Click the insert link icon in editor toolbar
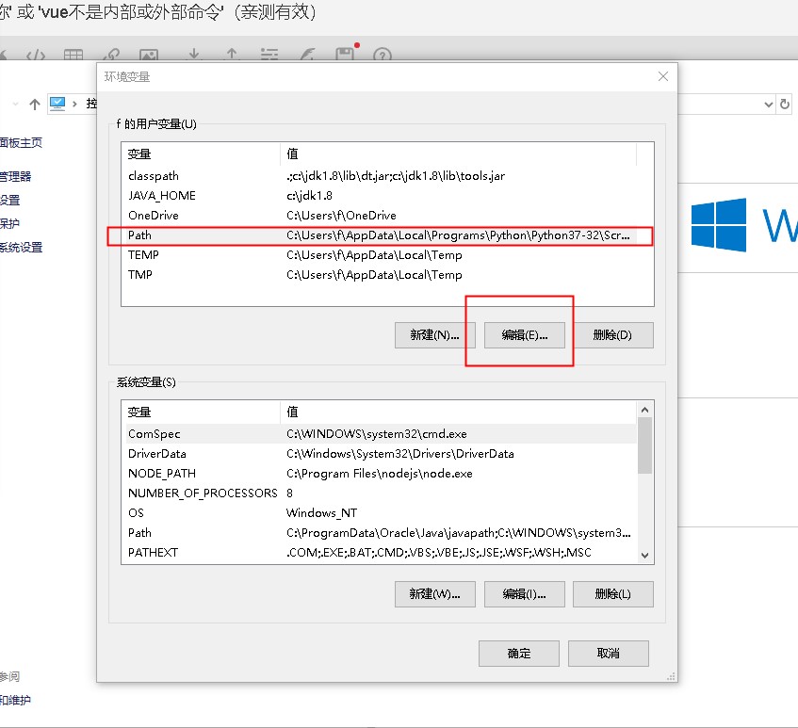The width and height of the screenshot is (798, 728). point(111,55)
